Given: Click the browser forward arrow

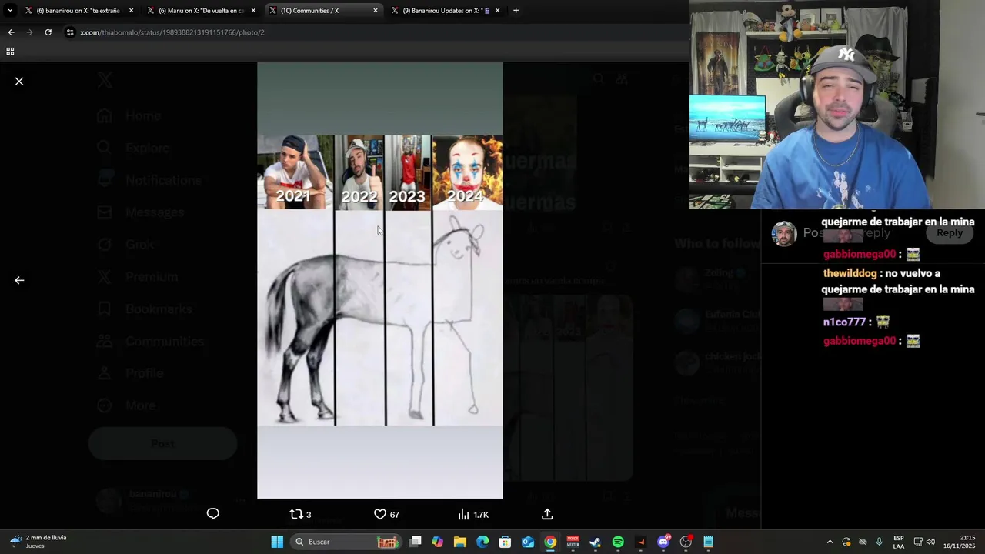Looking at the screenshot, I should pyautogui.click(x=29, y=32).
